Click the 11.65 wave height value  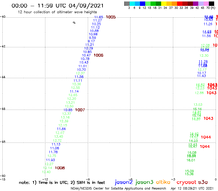click(x=99, y=17)
